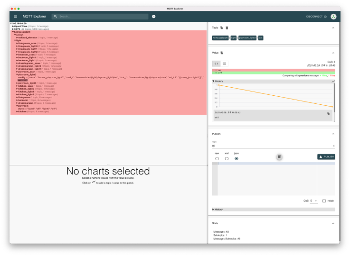Open the QoS dropdown in Publish

click(x=313, y=201)
